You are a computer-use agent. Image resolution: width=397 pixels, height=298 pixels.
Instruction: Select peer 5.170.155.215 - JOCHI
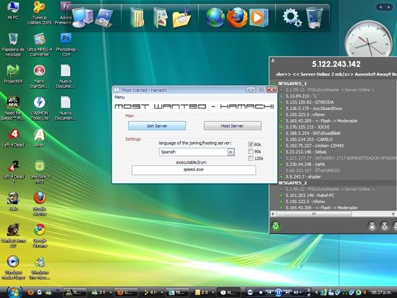click(x=308, y=127)
